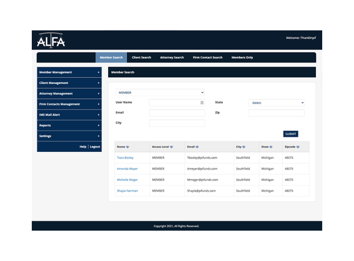The image size is (354, 261).
Task: Click the Copyright 2021 footer text
Action: coord(177,226)
